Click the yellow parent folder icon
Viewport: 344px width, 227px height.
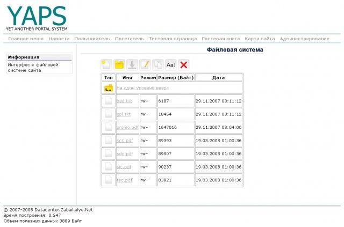click(x=109, y=88)
